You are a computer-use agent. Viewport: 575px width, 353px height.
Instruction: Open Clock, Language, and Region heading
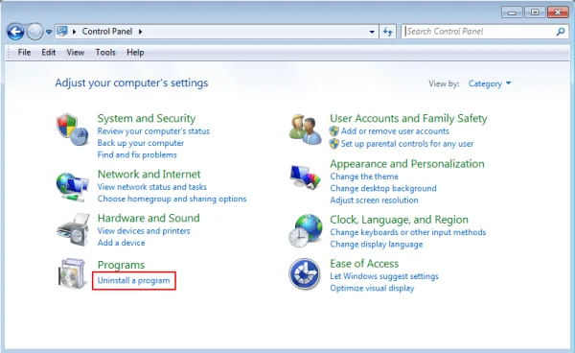tap(399, 220)
